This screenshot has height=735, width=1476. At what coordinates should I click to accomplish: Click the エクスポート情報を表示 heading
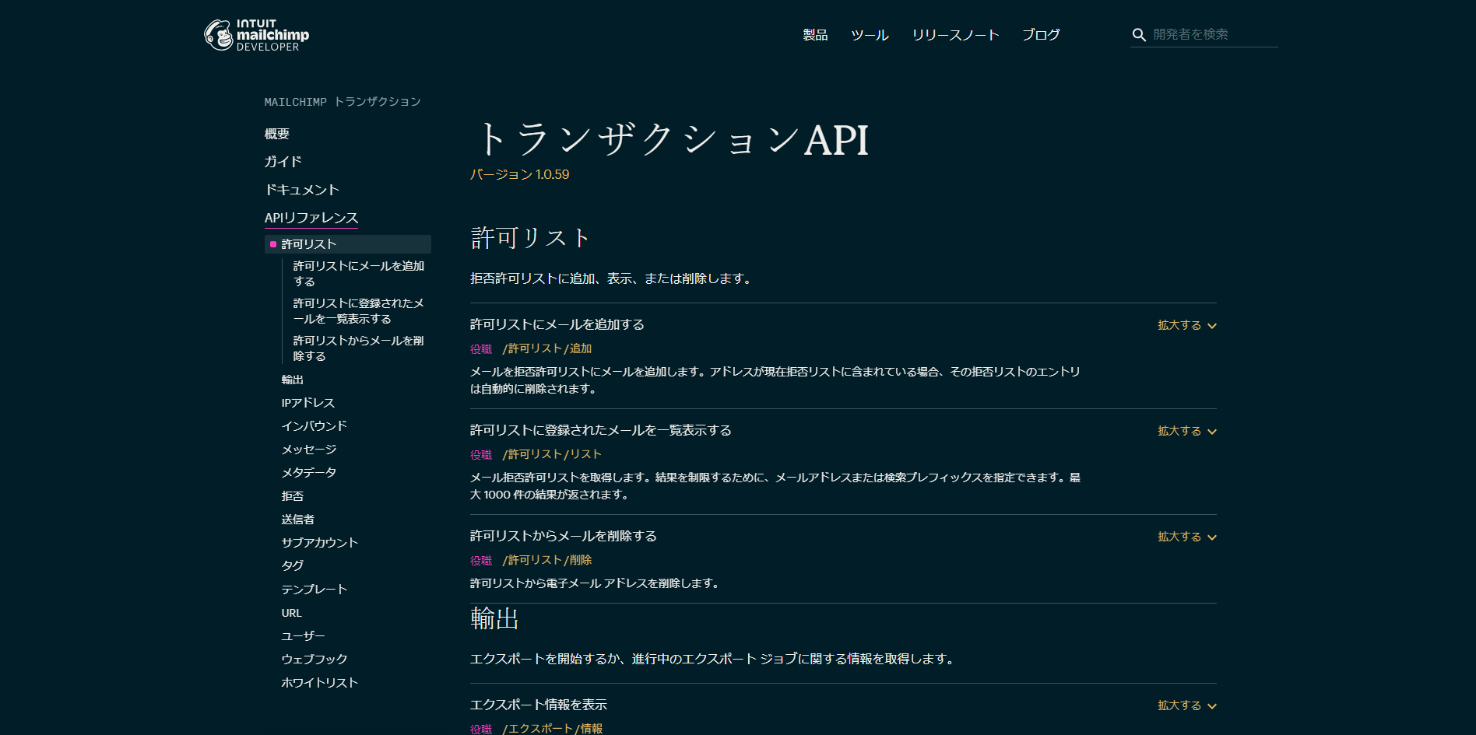coord(539,705)
